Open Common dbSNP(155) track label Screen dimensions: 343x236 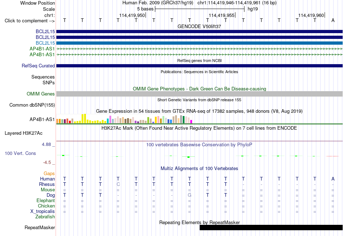tap(32, 105)
